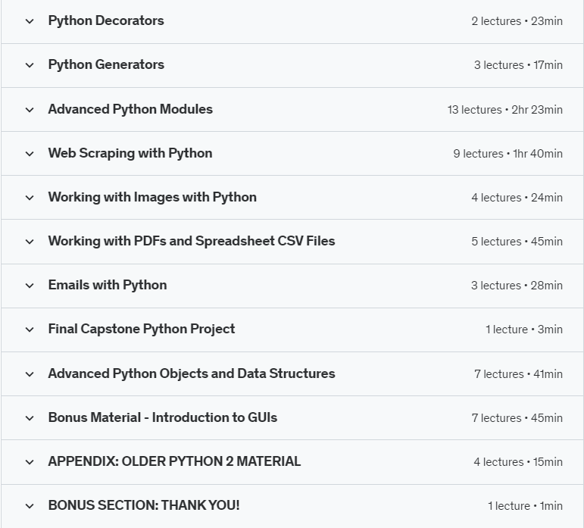584x528 pixels.
Task: Select the Emails with Python heading text
Action: (108, 285)
